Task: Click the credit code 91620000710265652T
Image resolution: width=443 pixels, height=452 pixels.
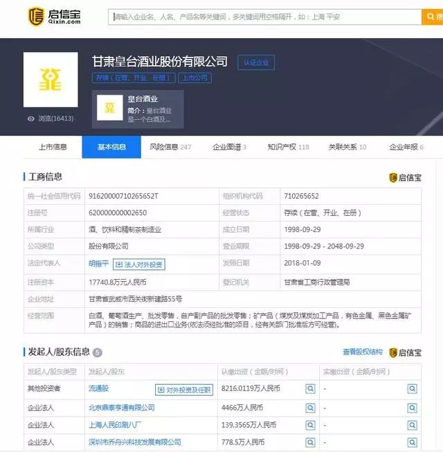Action: pyautogui.click(x=123, y=197)
